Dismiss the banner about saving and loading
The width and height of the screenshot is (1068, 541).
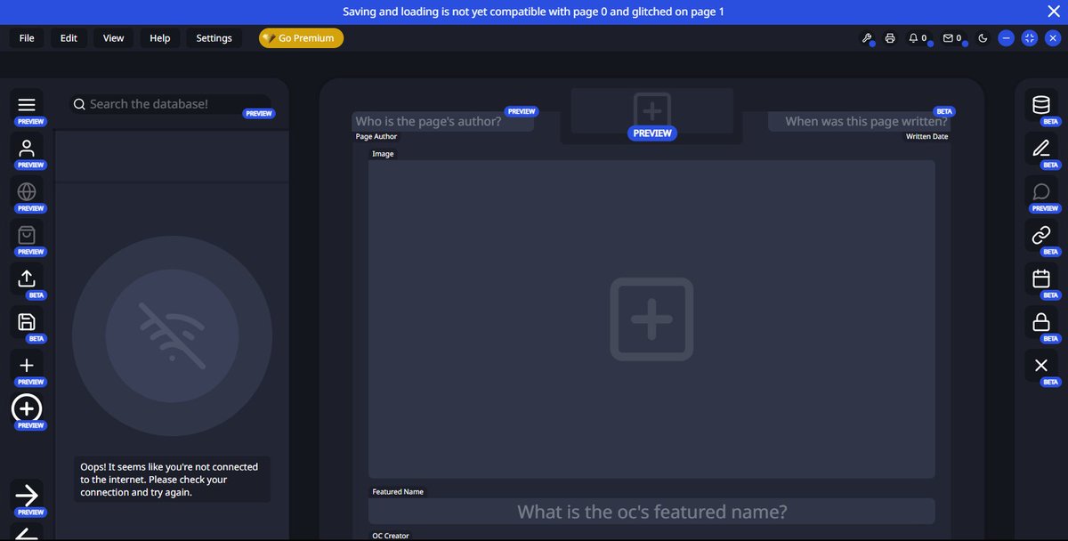tap(1054, 12)
